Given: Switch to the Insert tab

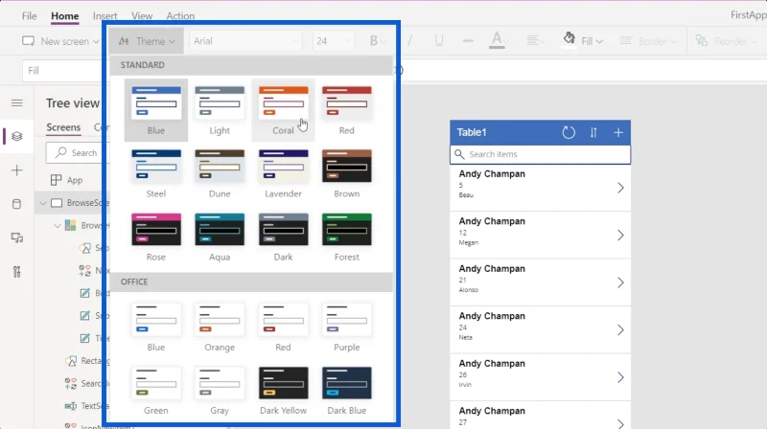Looking at the screenshot, I should click(105, 15).
